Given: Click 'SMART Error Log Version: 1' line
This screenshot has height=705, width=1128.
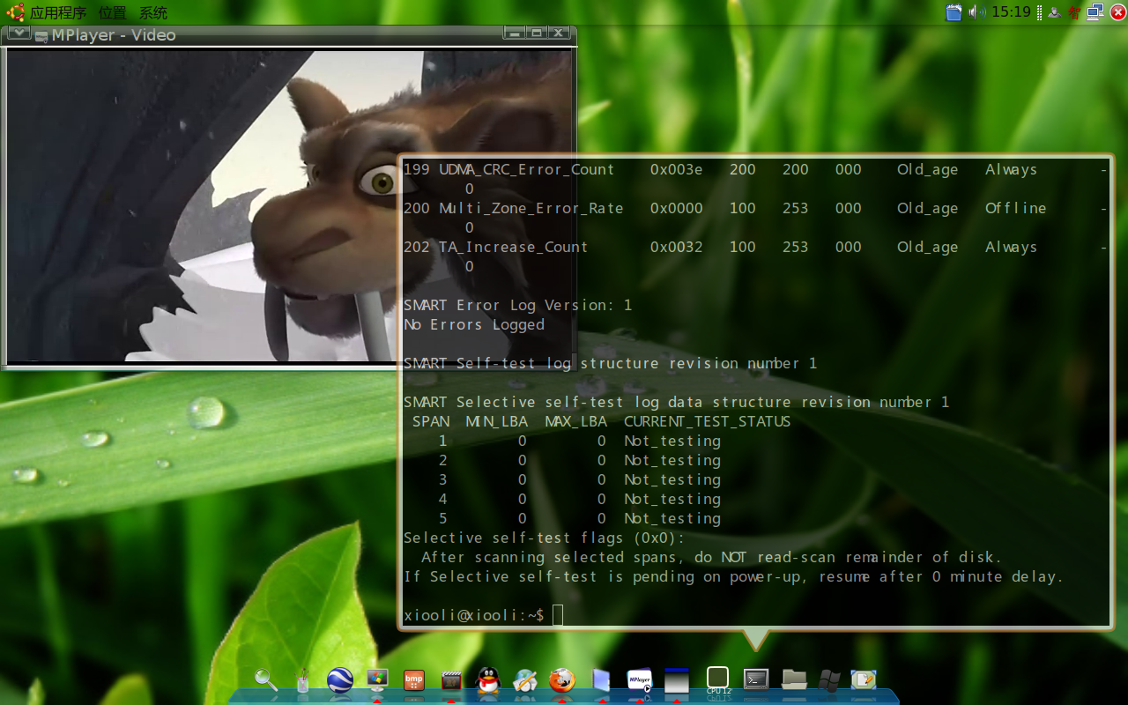Looking at the screenshot, I should coord(518,305).
